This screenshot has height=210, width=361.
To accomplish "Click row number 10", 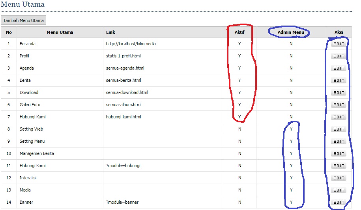I will pyautogui.click(x=9, y=153).
